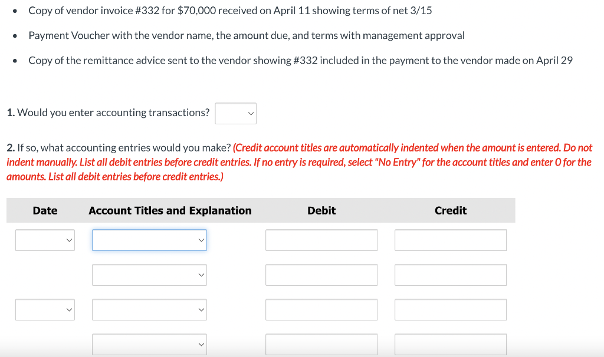Select the second row Debit field

pyautogui.click(x=321, y=275)
